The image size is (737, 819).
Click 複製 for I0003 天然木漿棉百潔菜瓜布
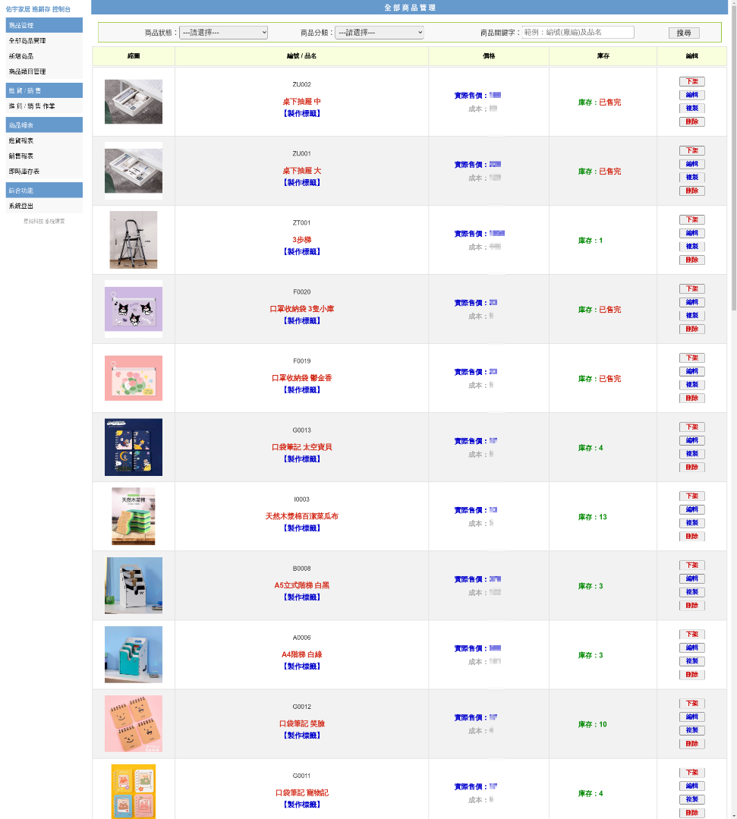692,523
